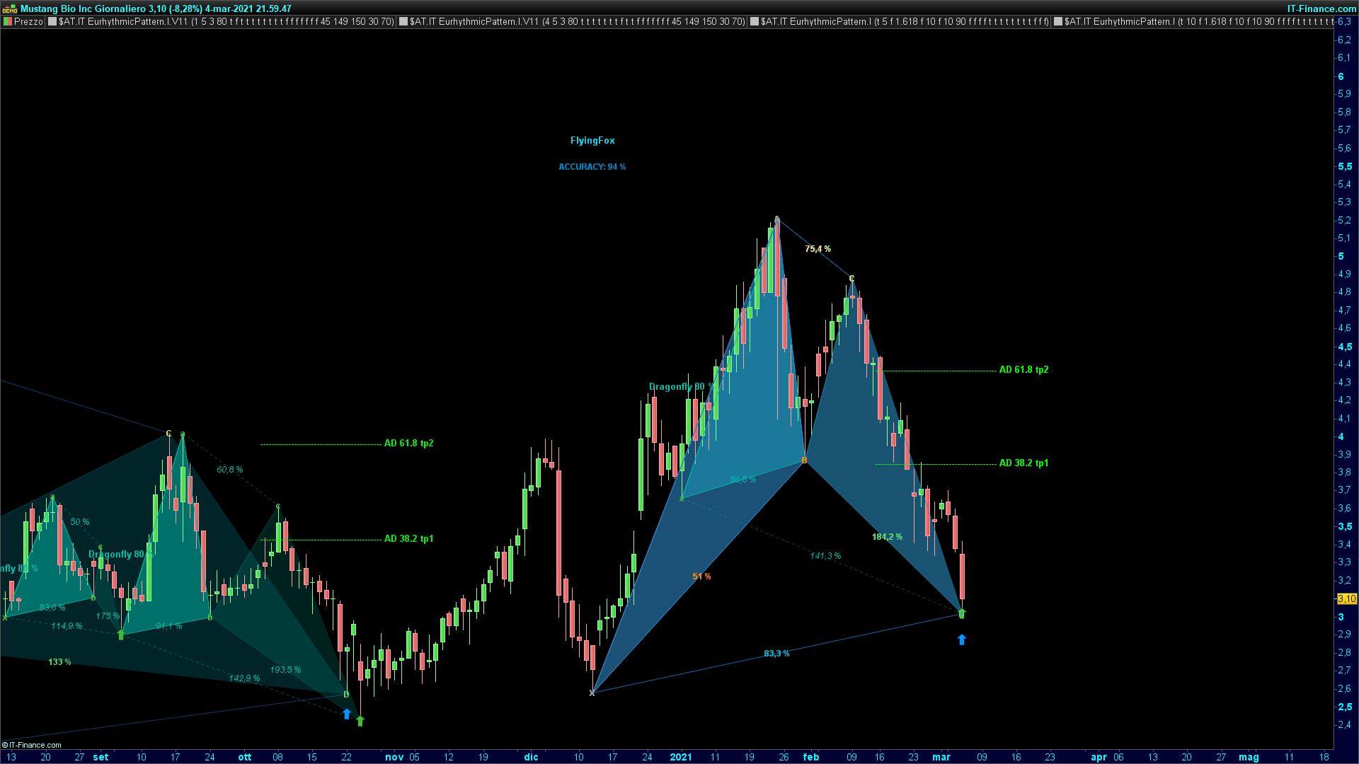Viewport: 1359px width, 764px height.
Task: Open the Prezzo indicator label
Action: click(28, 22)
